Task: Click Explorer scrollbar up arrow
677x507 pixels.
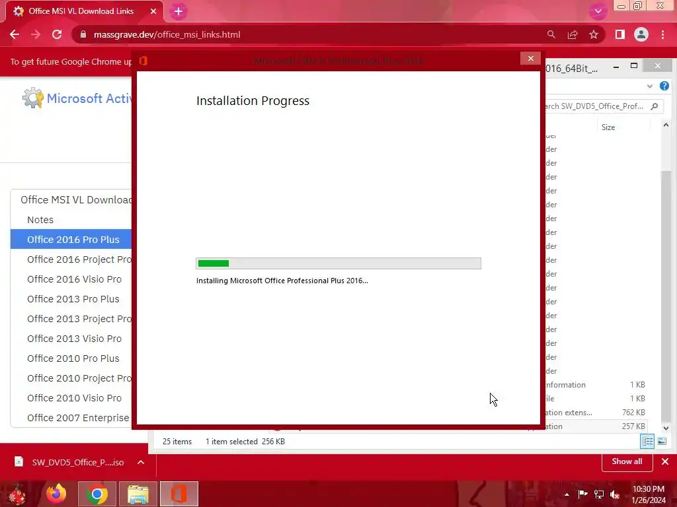Action: 666,125
